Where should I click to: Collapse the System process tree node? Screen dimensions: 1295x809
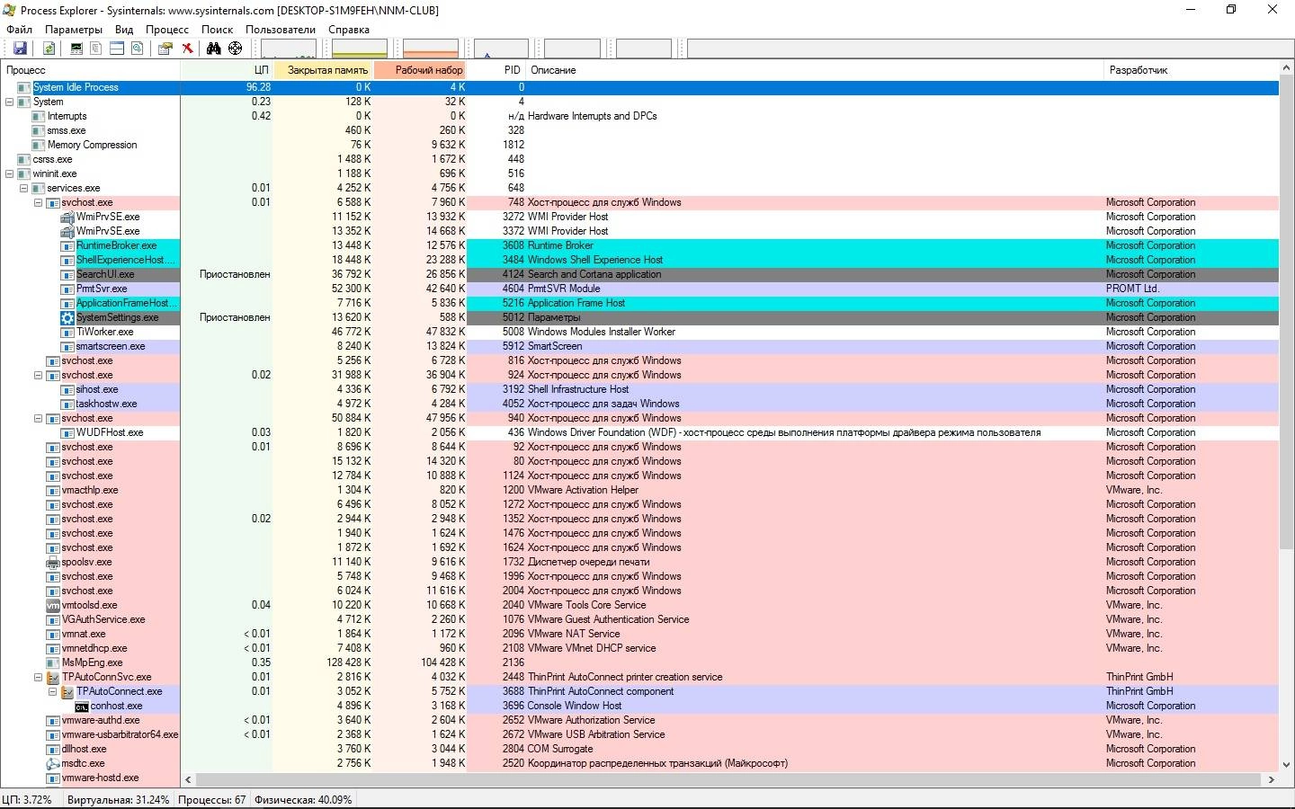[x=10, y=102]
